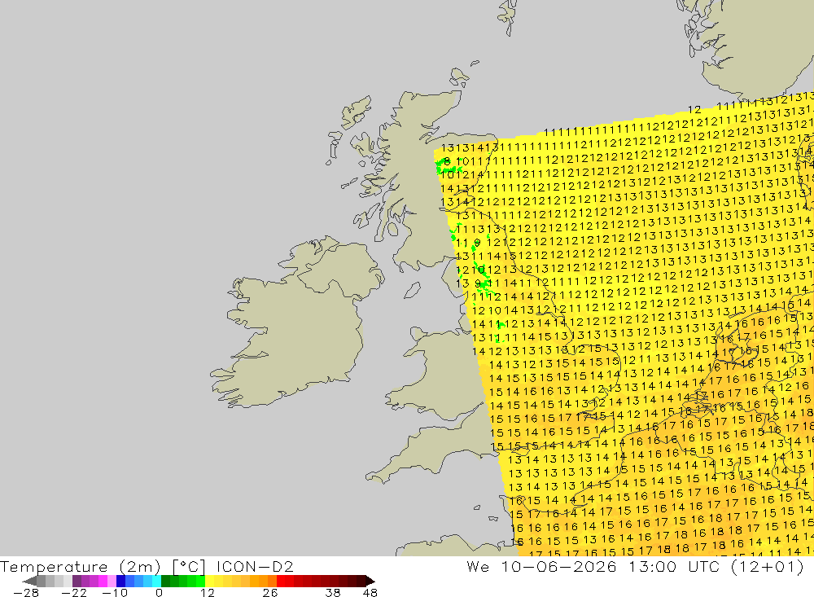Click the forecast date 'We 10-06-2026 13:00 UTC (12+01)'
The height and width of the screenshot is (597, 814).
(636, 566)
